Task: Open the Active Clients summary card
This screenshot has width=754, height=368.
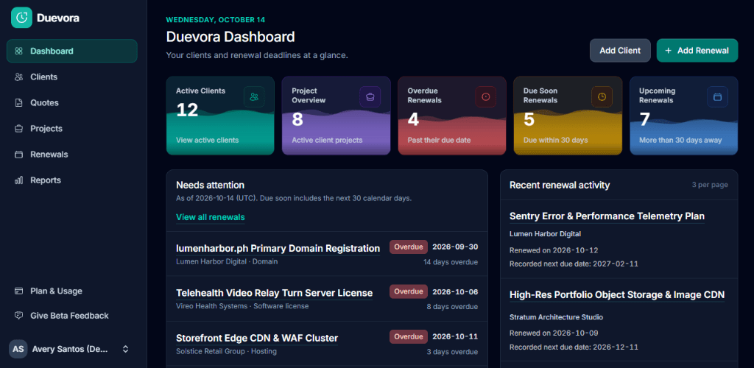Action: 220,116
